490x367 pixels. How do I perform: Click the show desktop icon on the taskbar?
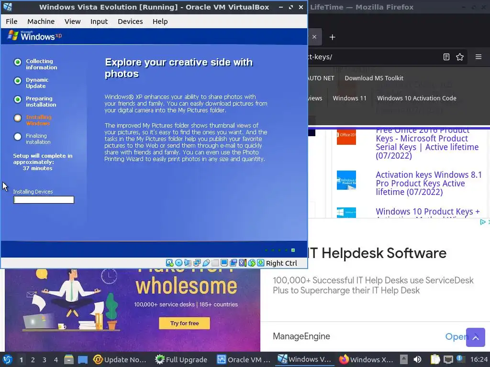tap(83, 359)
